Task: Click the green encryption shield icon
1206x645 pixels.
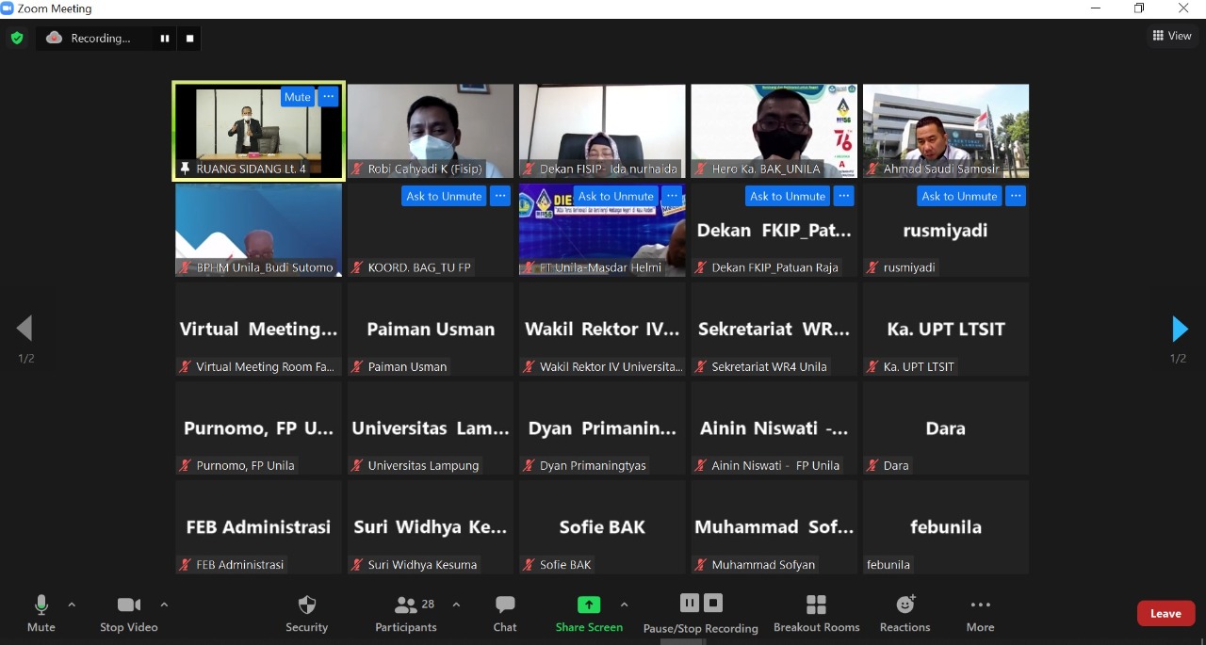Action: (x=17, y=39)
